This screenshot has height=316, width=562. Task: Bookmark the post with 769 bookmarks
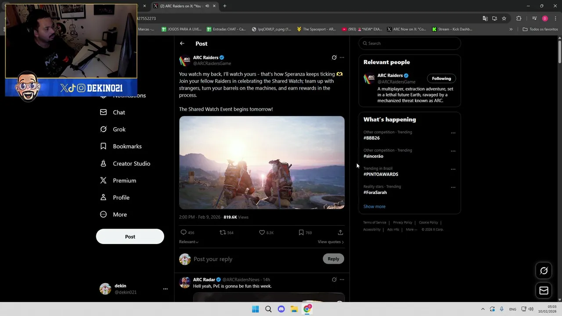click(x=301, y=233)
